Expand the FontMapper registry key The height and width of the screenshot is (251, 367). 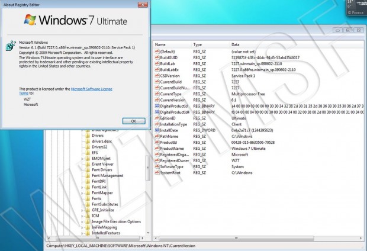82,193
